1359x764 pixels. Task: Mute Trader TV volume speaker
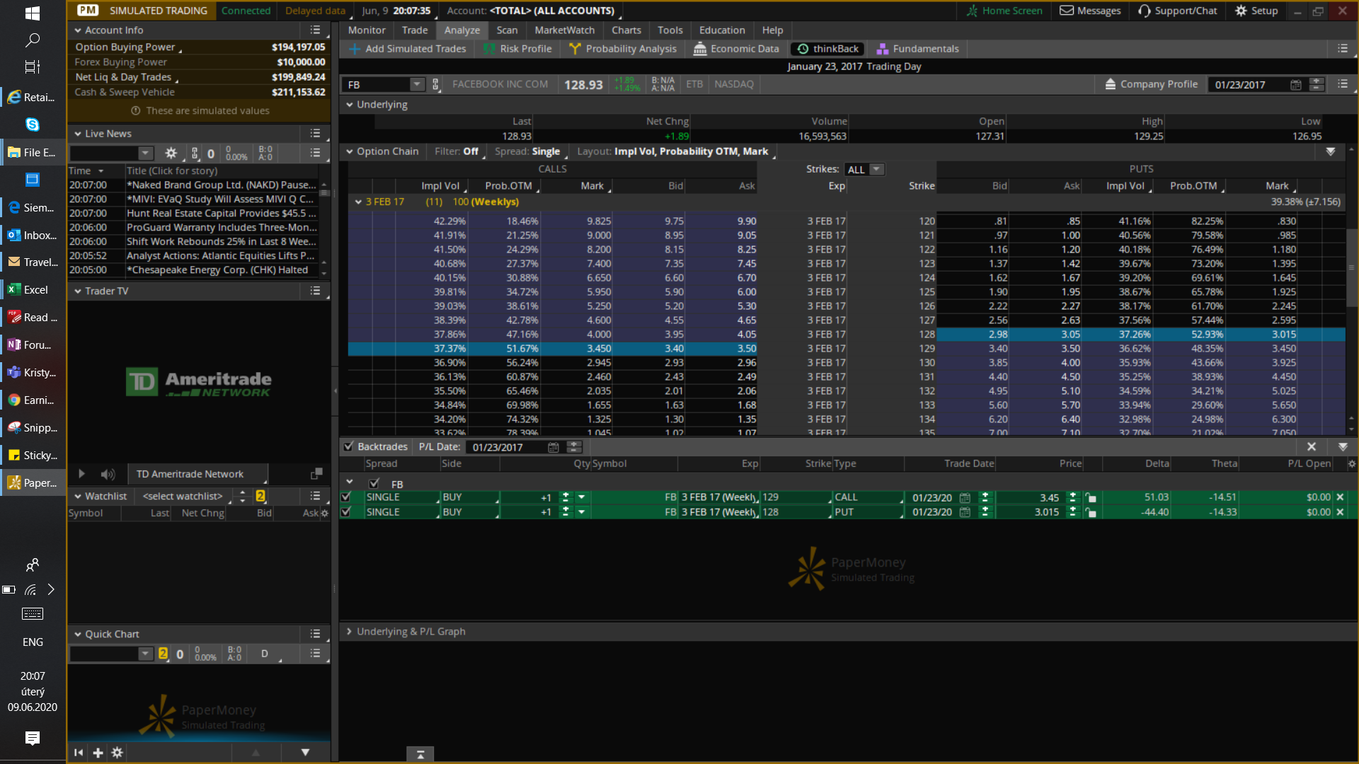point(108,474)
